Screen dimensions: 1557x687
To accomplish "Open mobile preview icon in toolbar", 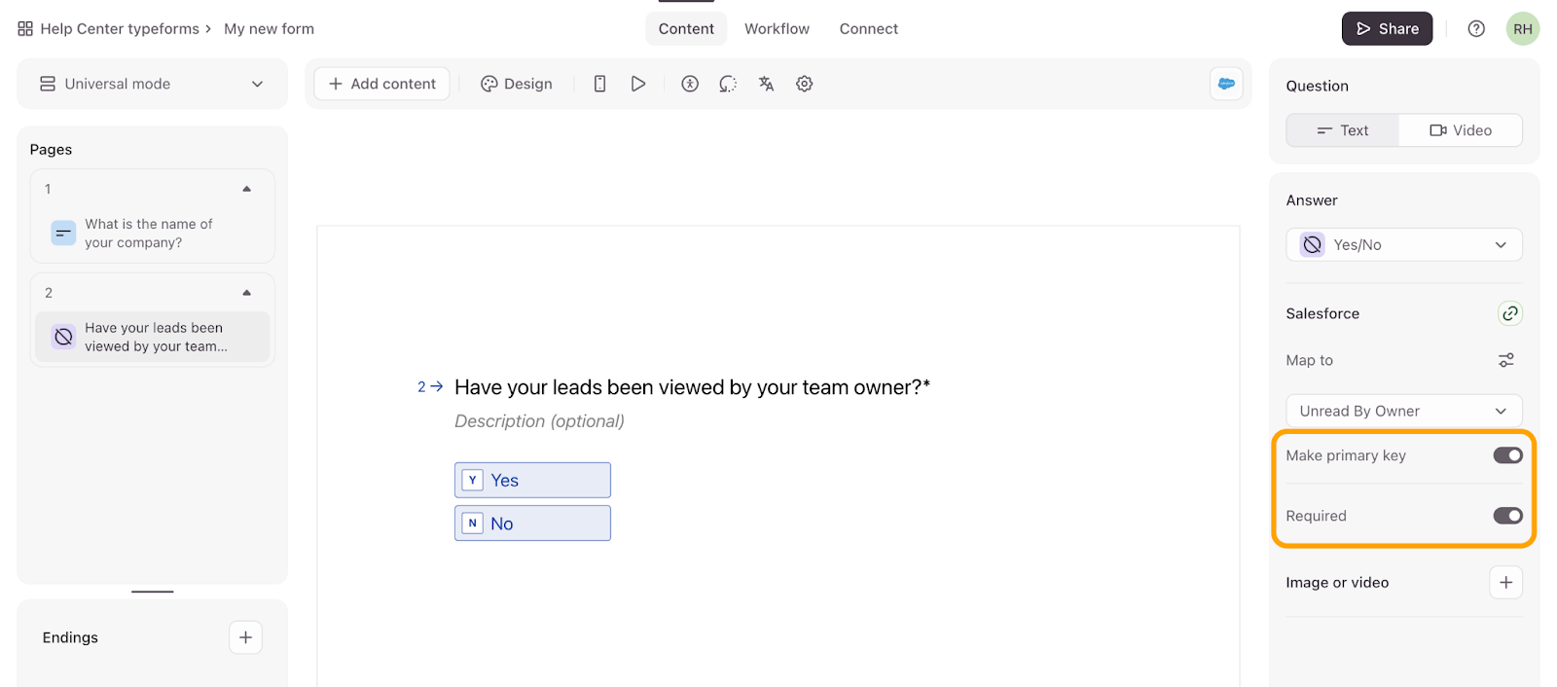I will point(599,84).
